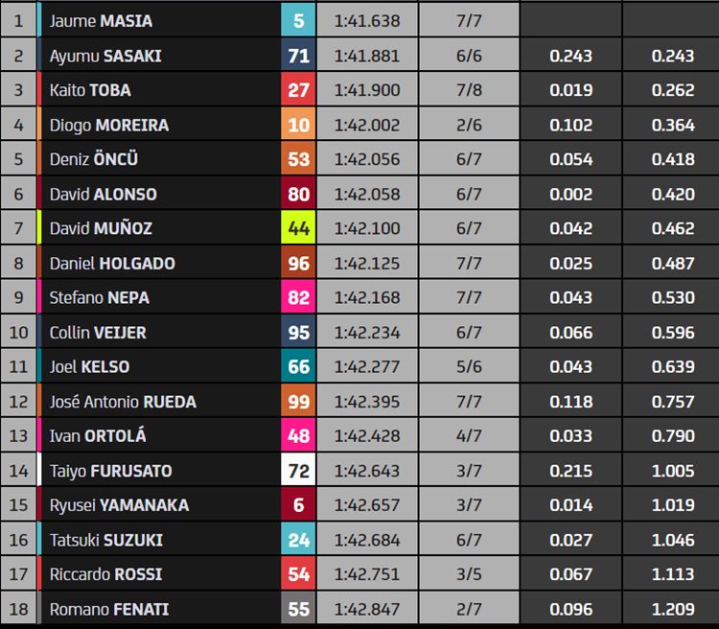Select Romano FENATI's grey 55 badge
Image resolution: width=719 pixels, height=629 pixels.
coord(298,609)
